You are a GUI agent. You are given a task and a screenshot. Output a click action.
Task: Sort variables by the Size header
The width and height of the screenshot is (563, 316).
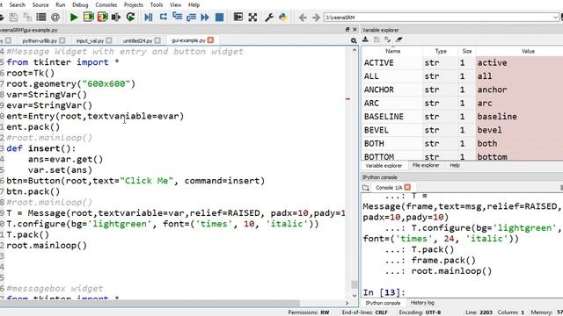coord(467,51)
